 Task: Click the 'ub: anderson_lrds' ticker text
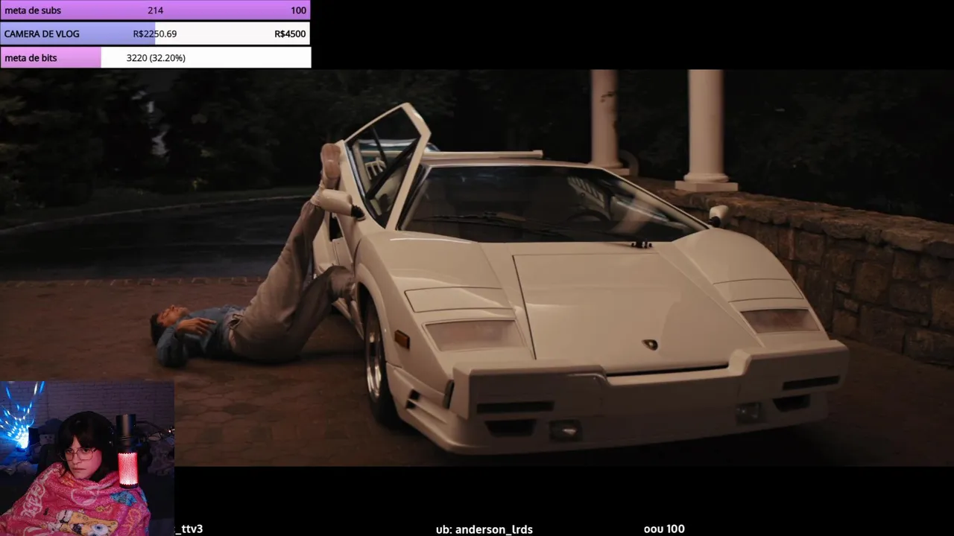[x=484, y=529]
